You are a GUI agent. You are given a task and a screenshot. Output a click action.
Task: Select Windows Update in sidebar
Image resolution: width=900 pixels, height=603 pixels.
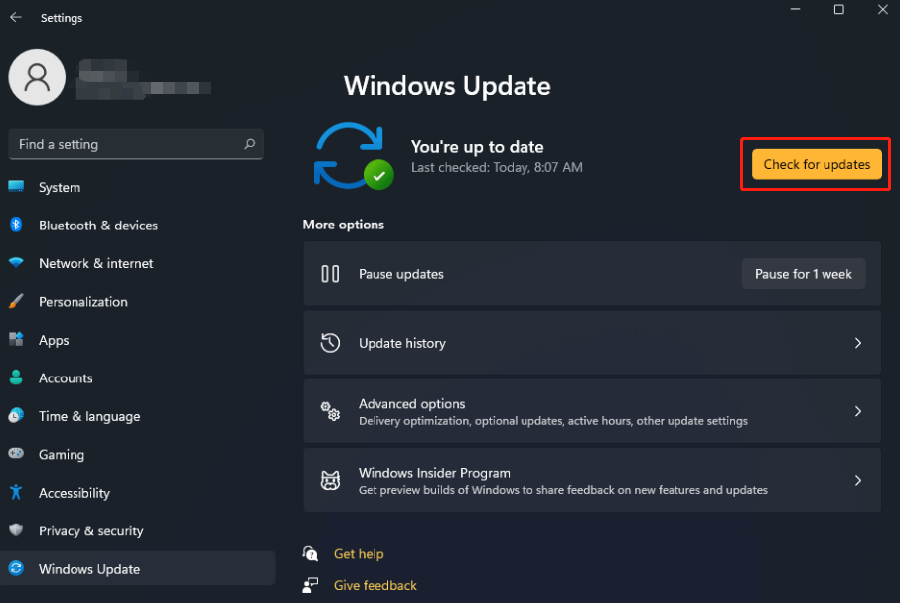click(138, 568)
